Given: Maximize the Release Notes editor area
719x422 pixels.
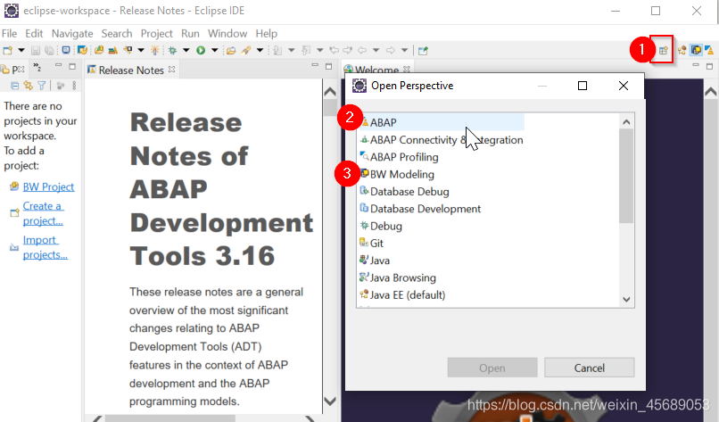Looking at the screenshot, I should tap(329, 67).
